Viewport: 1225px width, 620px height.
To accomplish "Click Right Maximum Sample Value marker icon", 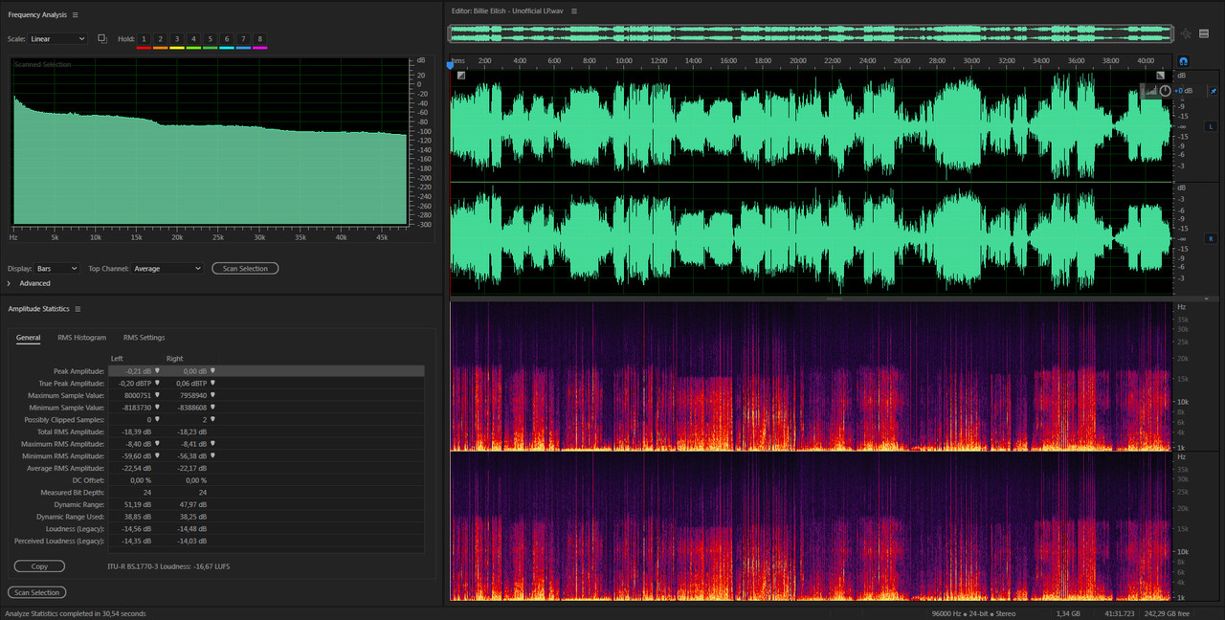I will [x=213, y=395].
